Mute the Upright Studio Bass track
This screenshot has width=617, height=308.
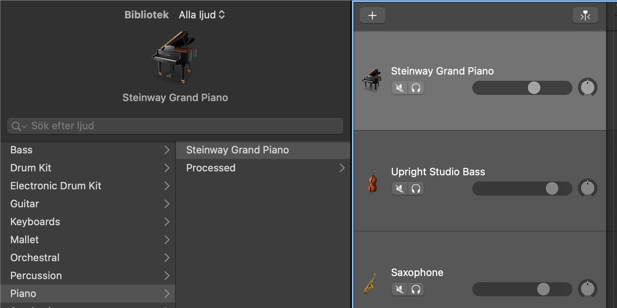pos(400,189)
